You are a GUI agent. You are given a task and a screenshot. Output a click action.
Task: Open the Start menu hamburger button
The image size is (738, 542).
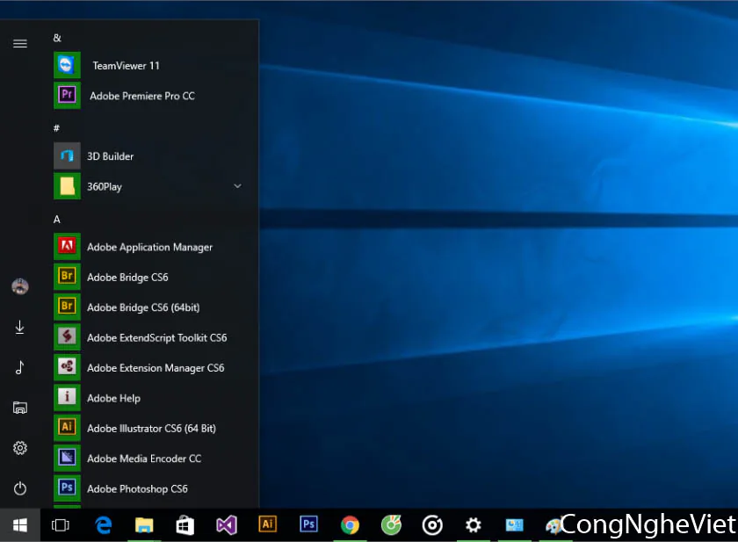pyautogui.click(x=19, y=44)
